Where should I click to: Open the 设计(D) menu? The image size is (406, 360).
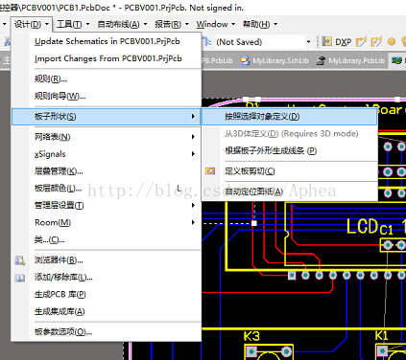pyautogui.click(x=31, y=24)
